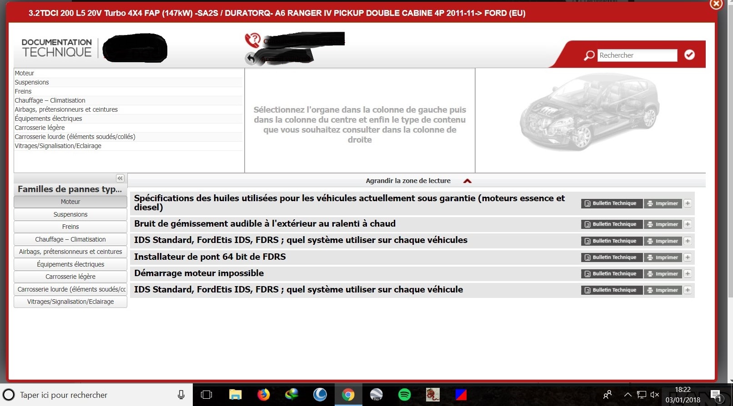The image size is (733, 406).
Task: Open Vitrages/Signalisation/Eclairage button under Familles de pannes
Action: [x=70, y=302]
